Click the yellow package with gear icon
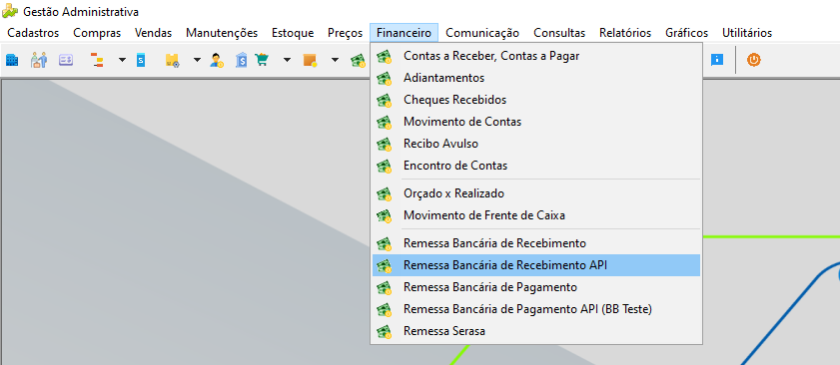The image size is (840, 365). 172,60
